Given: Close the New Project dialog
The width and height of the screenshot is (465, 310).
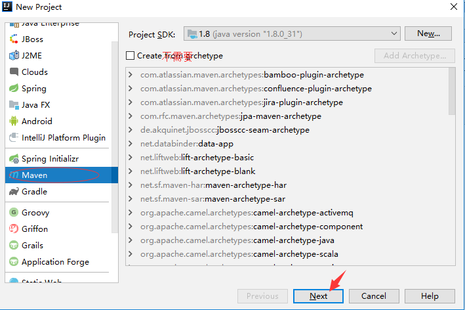Looking at the screenshot, I should (454, 7).
